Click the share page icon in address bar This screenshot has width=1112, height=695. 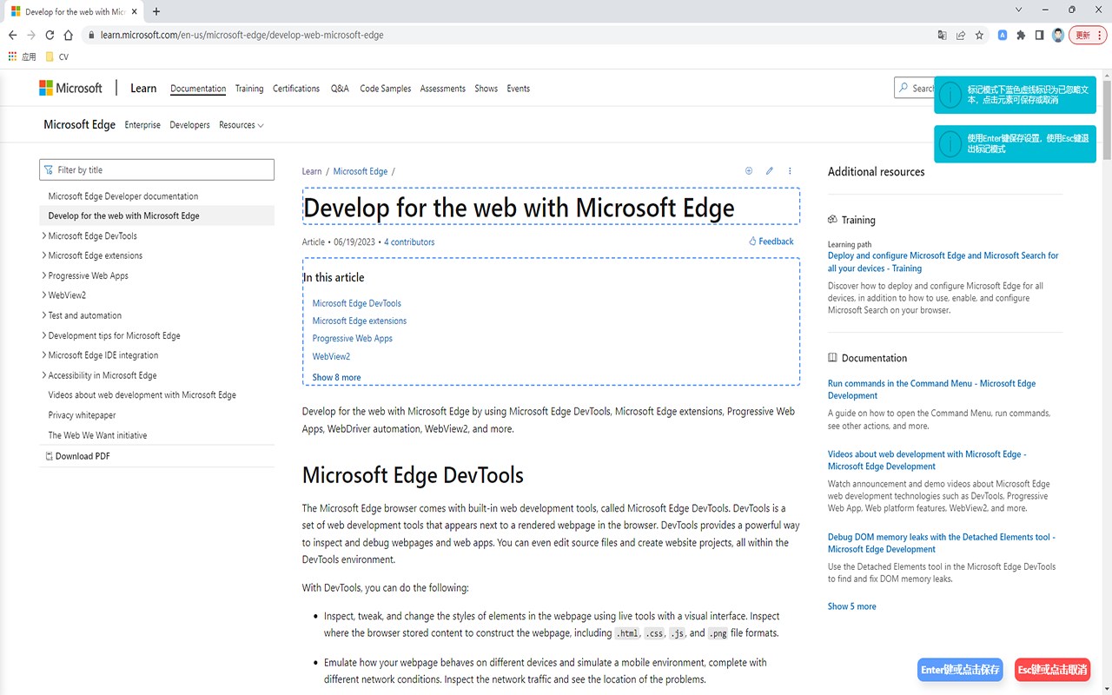pos(961,36)
